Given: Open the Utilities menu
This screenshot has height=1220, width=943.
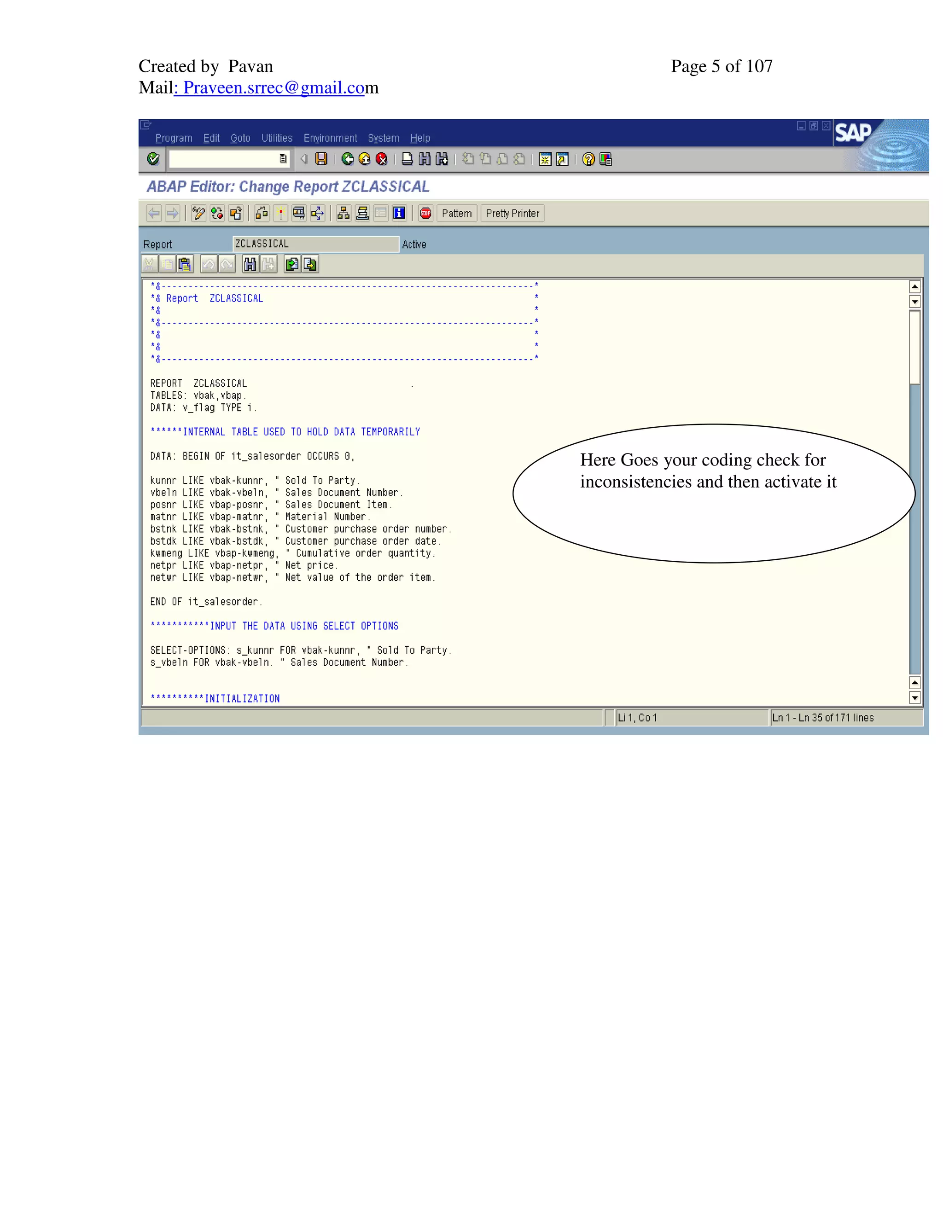Looking at the screenshot, I should tap(277, 138).
